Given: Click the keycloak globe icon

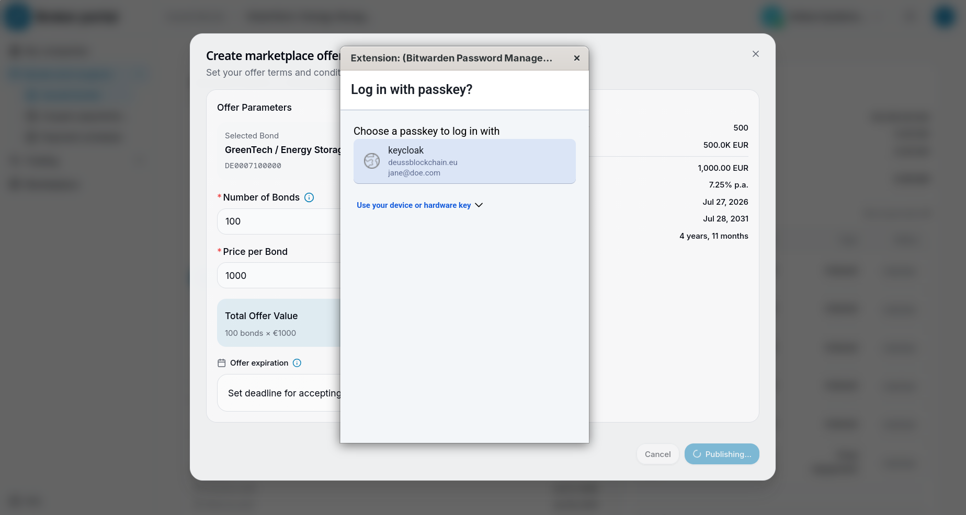Looking at the screenshot, I should [372, 161].
